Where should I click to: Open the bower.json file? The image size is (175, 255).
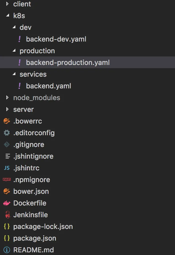[31, 191]
